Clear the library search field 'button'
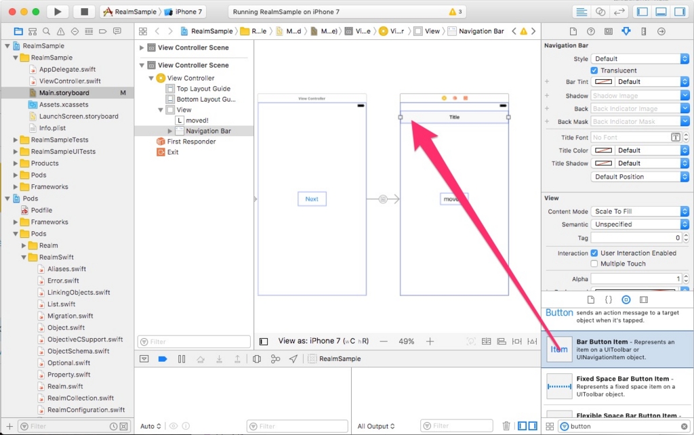Viewport: 694px width, 435px height. (x=685, y=427)
